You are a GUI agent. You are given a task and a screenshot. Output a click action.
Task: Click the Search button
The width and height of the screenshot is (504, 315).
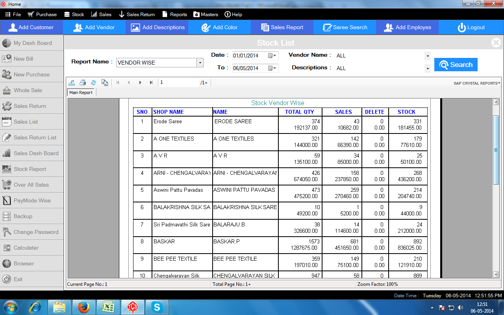456,65
